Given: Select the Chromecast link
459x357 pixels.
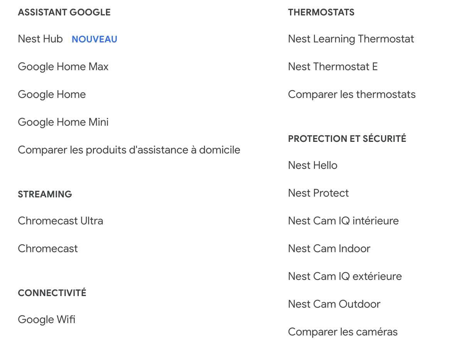Looking at the screenshot, I should point(47,249).
